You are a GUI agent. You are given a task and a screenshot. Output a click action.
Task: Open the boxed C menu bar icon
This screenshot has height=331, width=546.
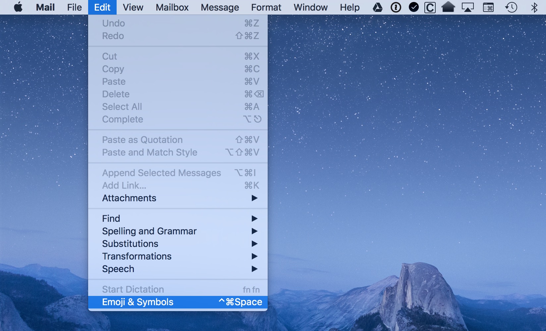(430, 7)
